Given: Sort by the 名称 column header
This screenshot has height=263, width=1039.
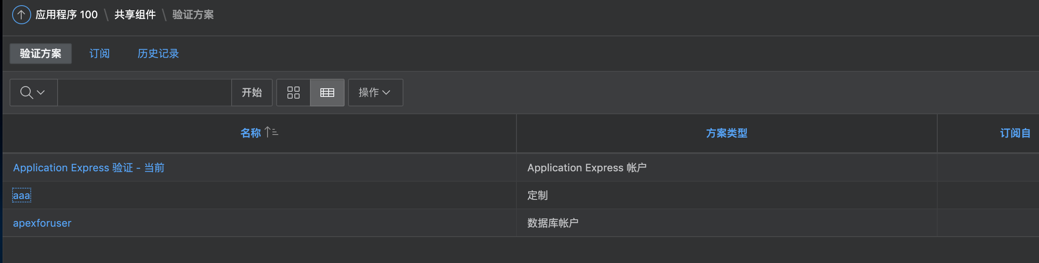Looking at the screenshot, I should (x=251, y=133).
